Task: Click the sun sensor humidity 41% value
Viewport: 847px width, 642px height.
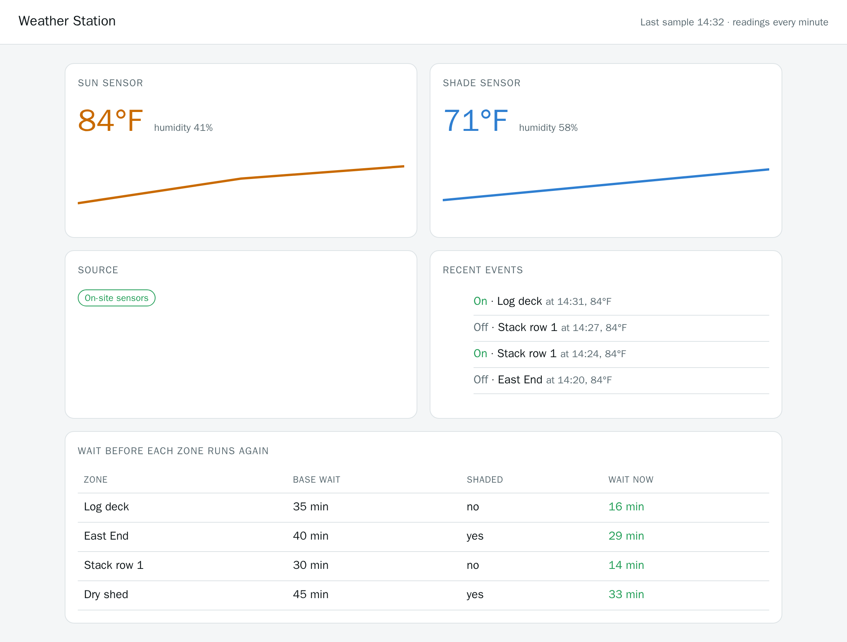Action: tap(183, 128)
